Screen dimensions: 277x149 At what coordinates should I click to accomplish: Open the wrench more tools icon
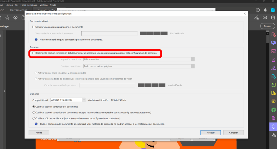pos(273,135)
